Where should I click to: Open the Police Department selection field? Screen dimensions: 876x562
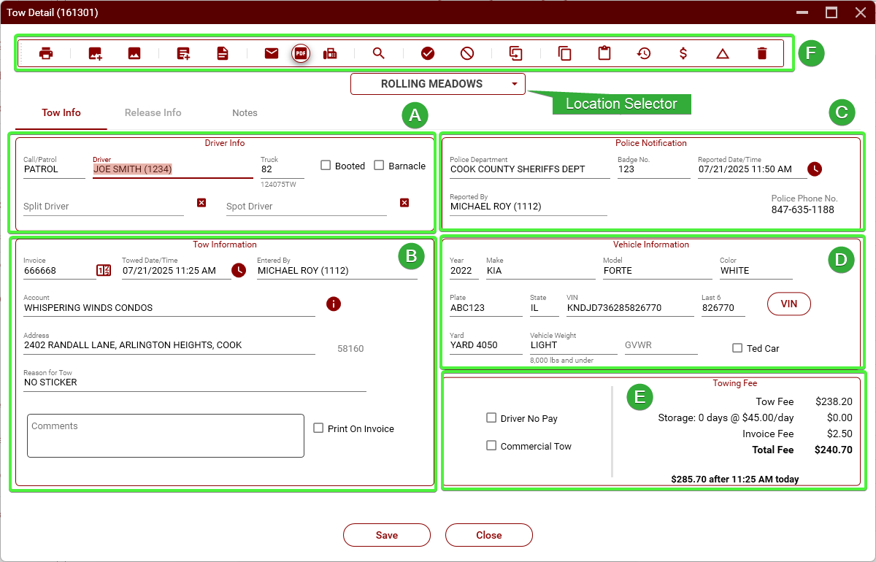[x=529, y=169]
